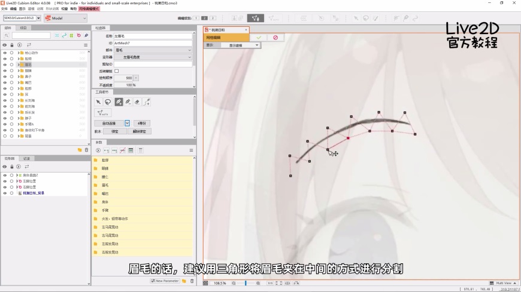The image size is (521, 292).
Task: Toggle visibility of 左脚位置 deformer
Action: tap(5, 182)
